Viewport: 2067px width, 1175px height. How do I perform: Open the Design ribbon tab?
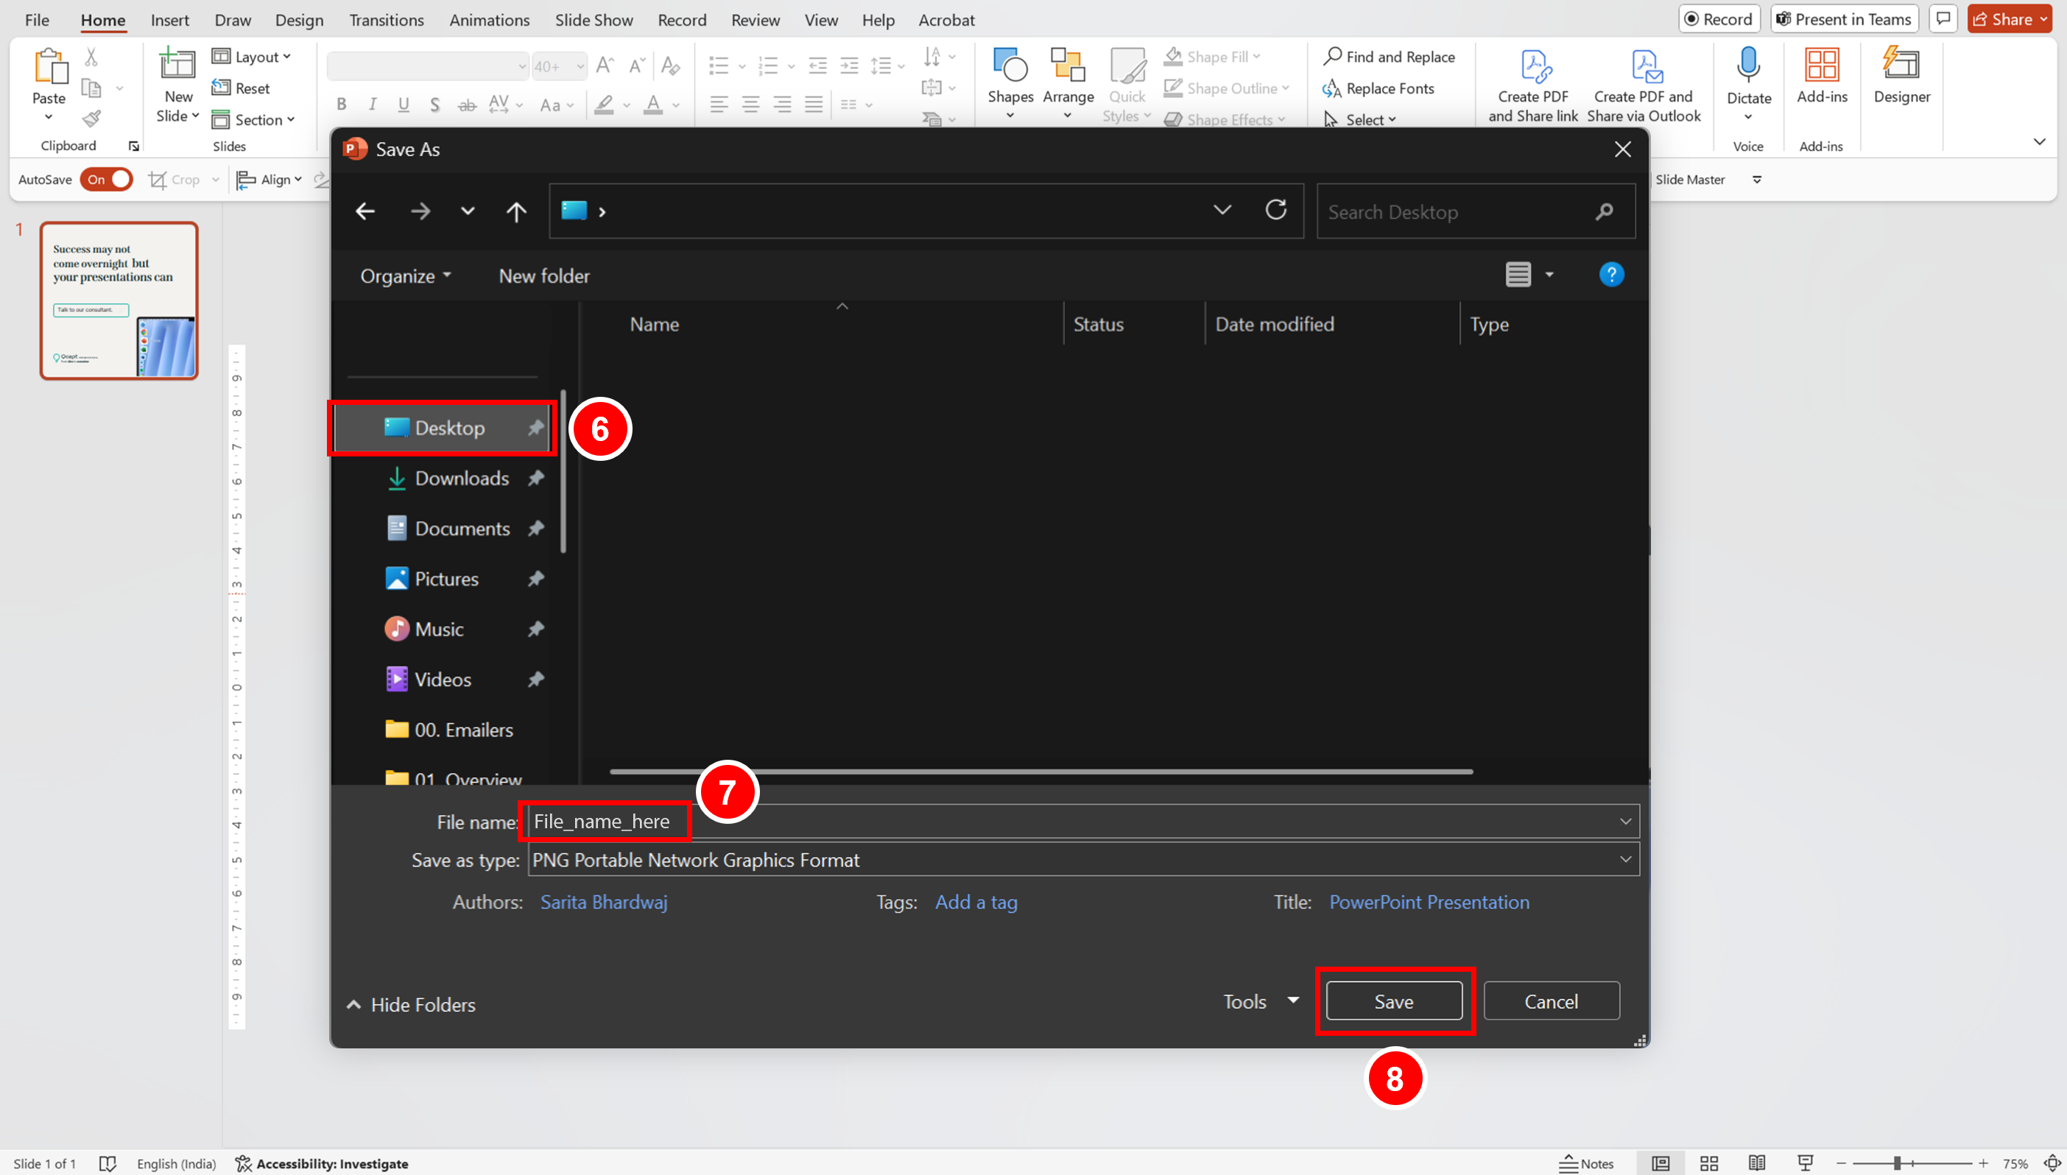(x=299, y=19)
